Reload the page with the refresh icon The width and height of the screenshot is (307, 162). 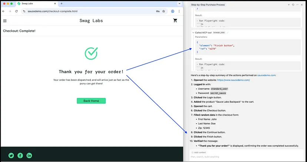click(x=16, y=11)
